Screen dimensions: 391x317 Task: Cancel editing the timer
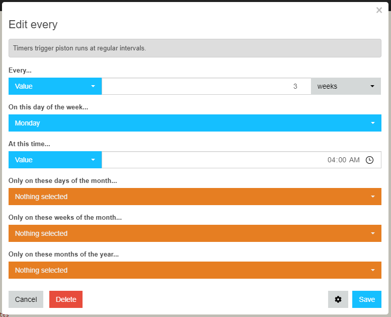tap(26, 299)
